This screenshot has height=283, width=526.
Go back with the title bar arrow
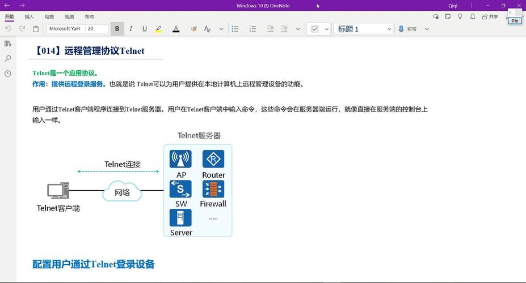coord(7,5)
